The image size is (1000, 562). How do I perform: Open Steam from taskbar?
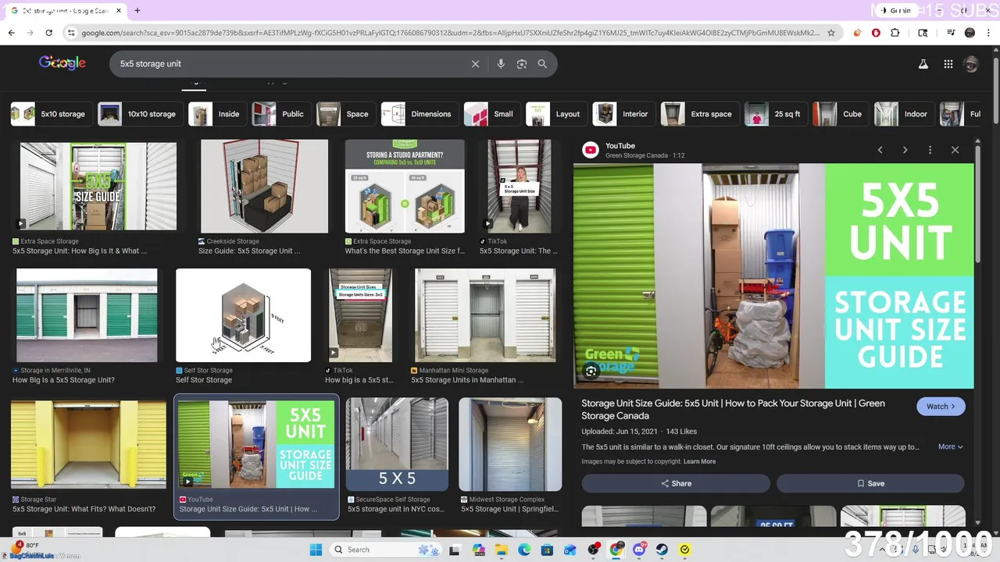click(662, 550)
